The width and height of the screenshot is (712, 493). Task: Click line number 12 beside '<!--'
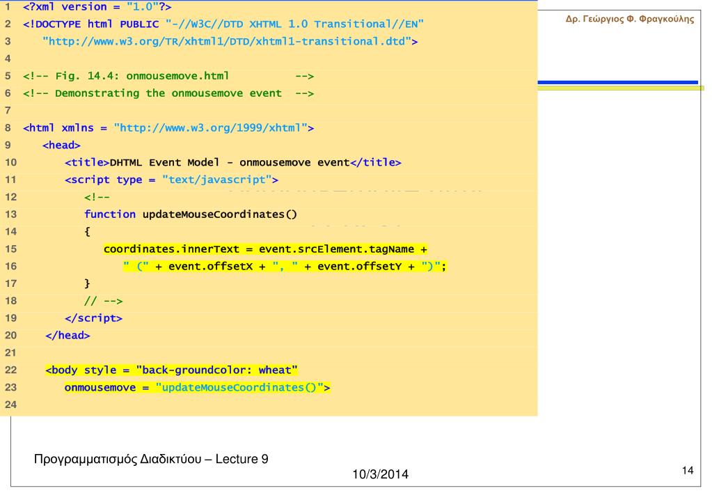click(x=11, y=197)
